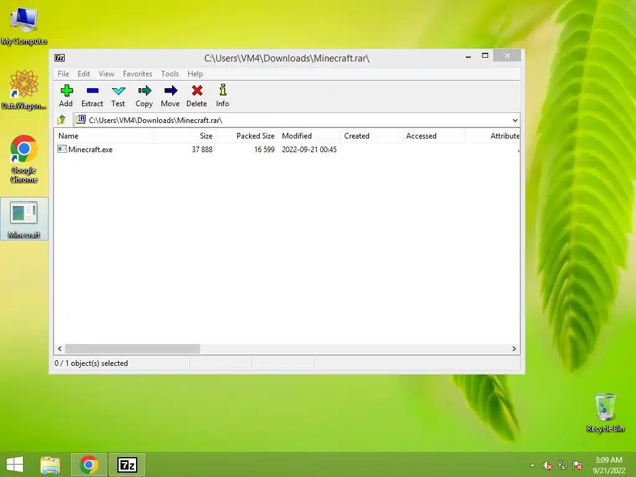
Task: Click the 7-Zip taskbar button
Action: 127,465
